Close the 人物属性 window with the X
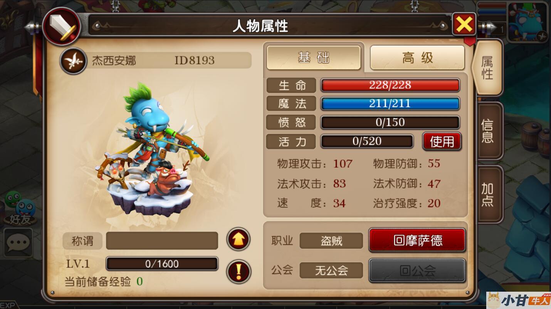 point(464,25)
